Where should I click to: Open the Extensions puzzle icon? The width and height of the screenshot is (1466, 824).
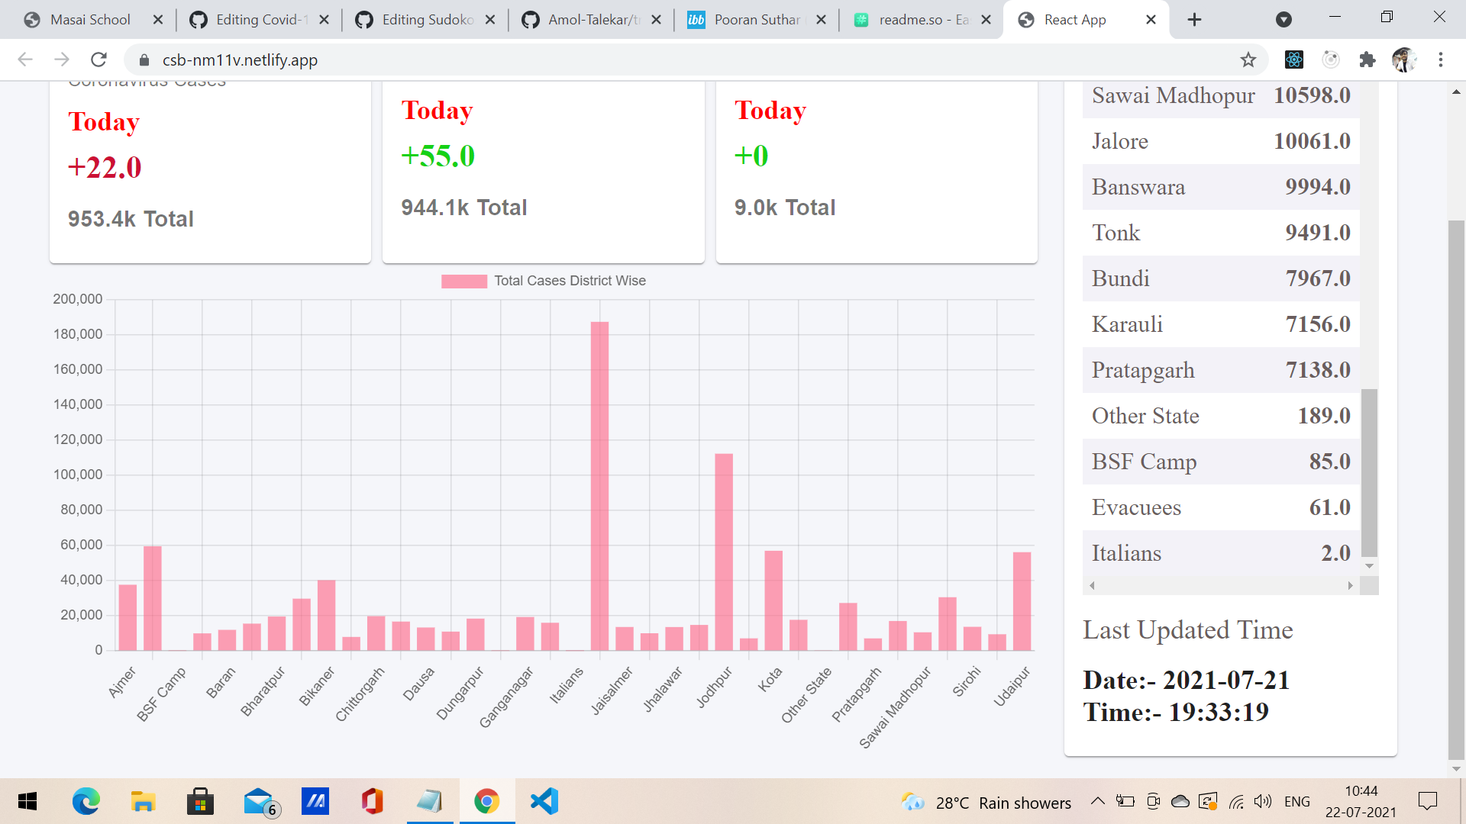tap(1367, 60)
